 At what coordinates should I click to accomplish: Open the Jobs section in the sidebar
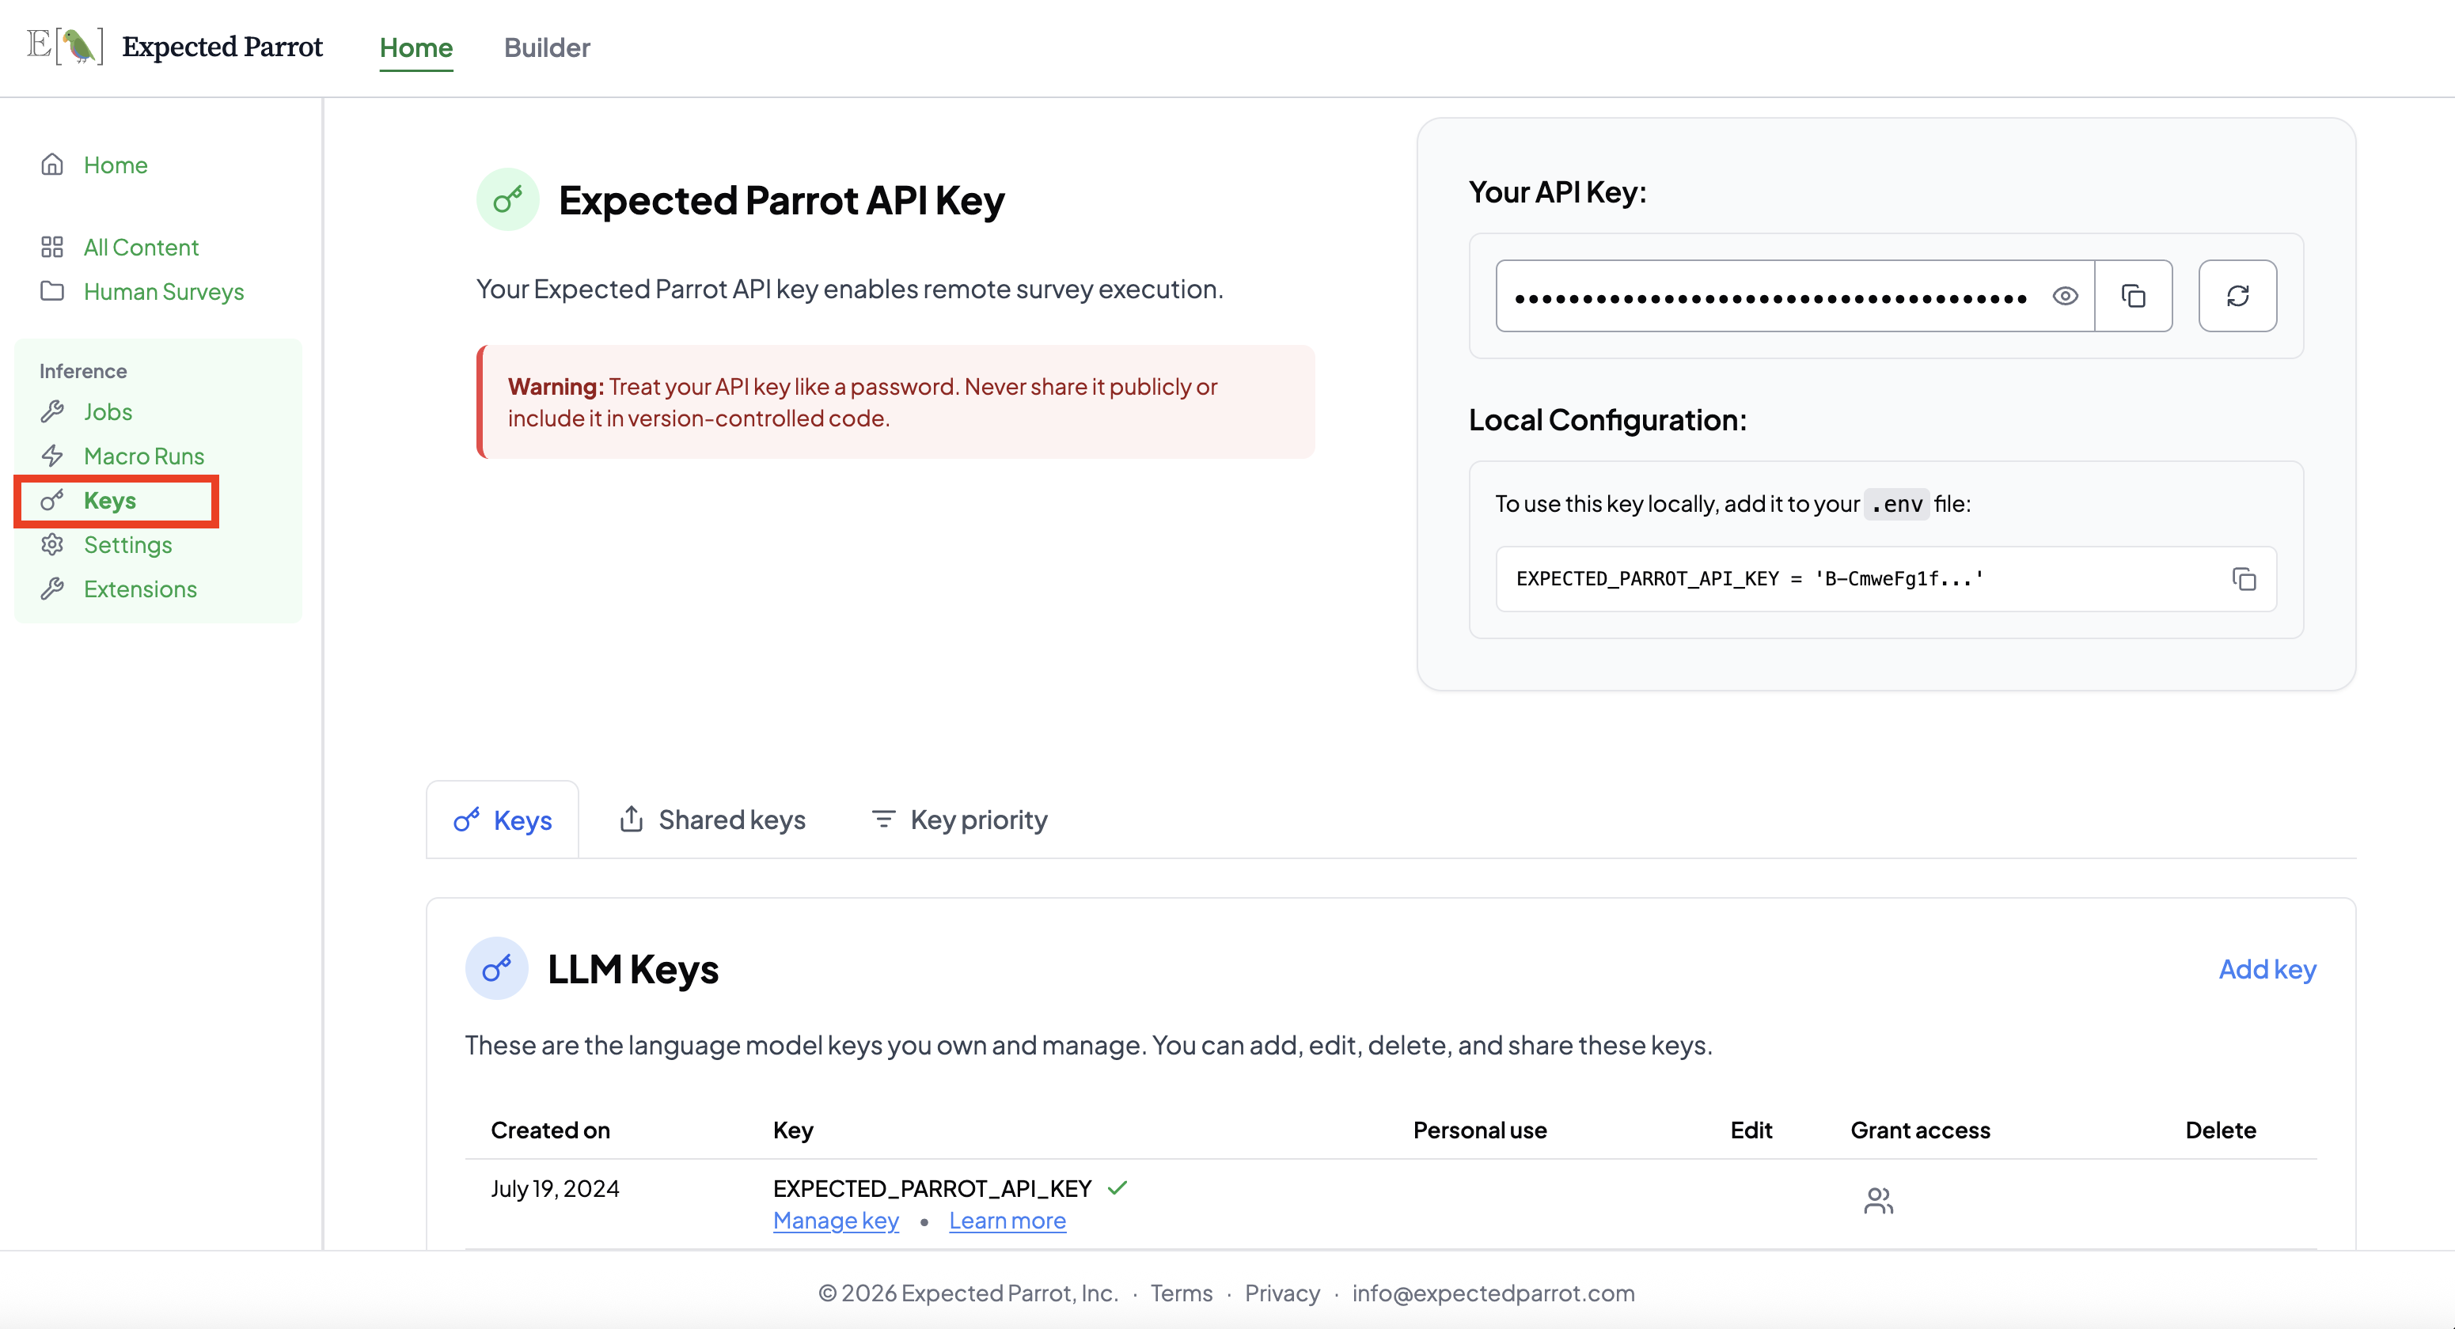pos(108,411)
